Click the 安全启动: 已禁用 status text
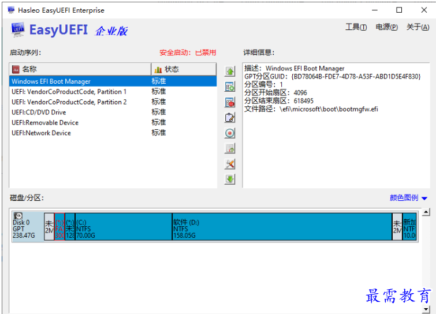The width and height of the screenshot is (436, 314). 188,53
